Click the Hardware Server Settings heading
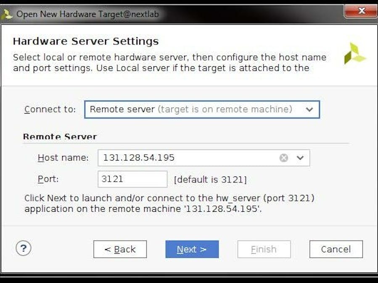The width and height of the screenshot is (378, 283). pyautogui.click(x=86, y=41)
